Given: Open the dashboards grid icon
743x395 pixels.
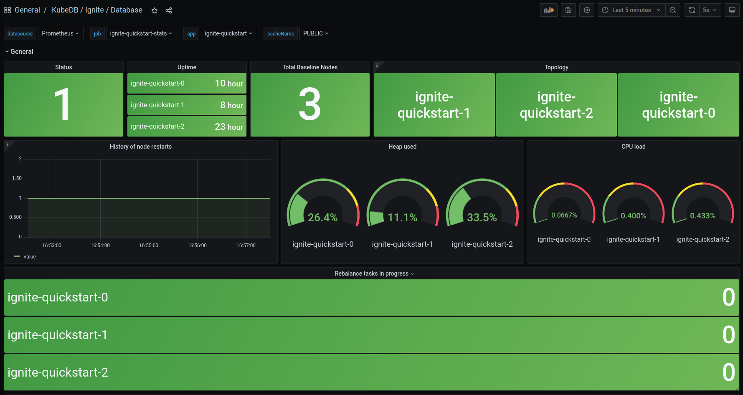Looking at the screenshot, I should [x=8, y=10].
